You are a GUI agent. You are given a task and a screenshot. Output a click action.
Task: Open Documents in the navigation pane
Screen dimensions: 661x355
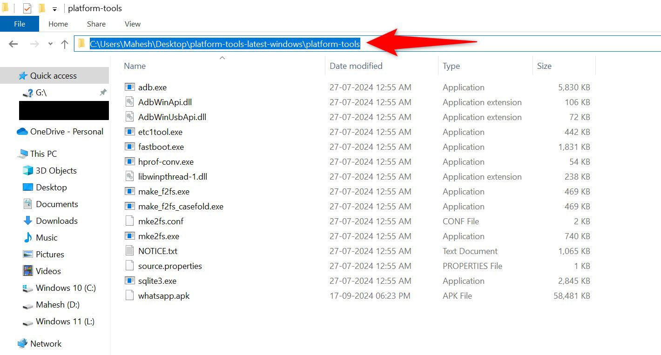[57, 204]
